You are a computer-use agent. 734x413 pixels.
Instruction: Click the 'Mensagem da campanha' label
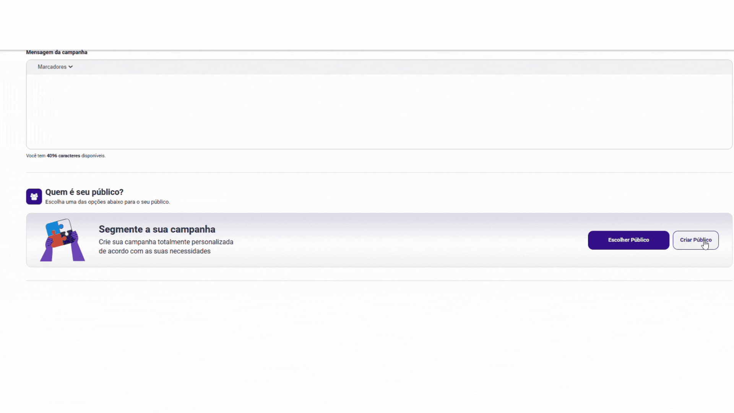click(57, 52)
